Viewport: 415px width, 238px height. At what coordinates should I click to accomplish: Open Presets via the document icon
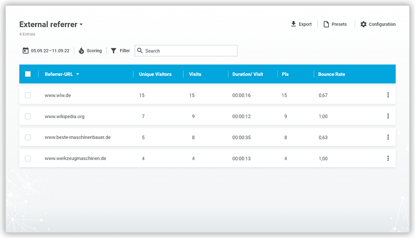pos(326,24)
